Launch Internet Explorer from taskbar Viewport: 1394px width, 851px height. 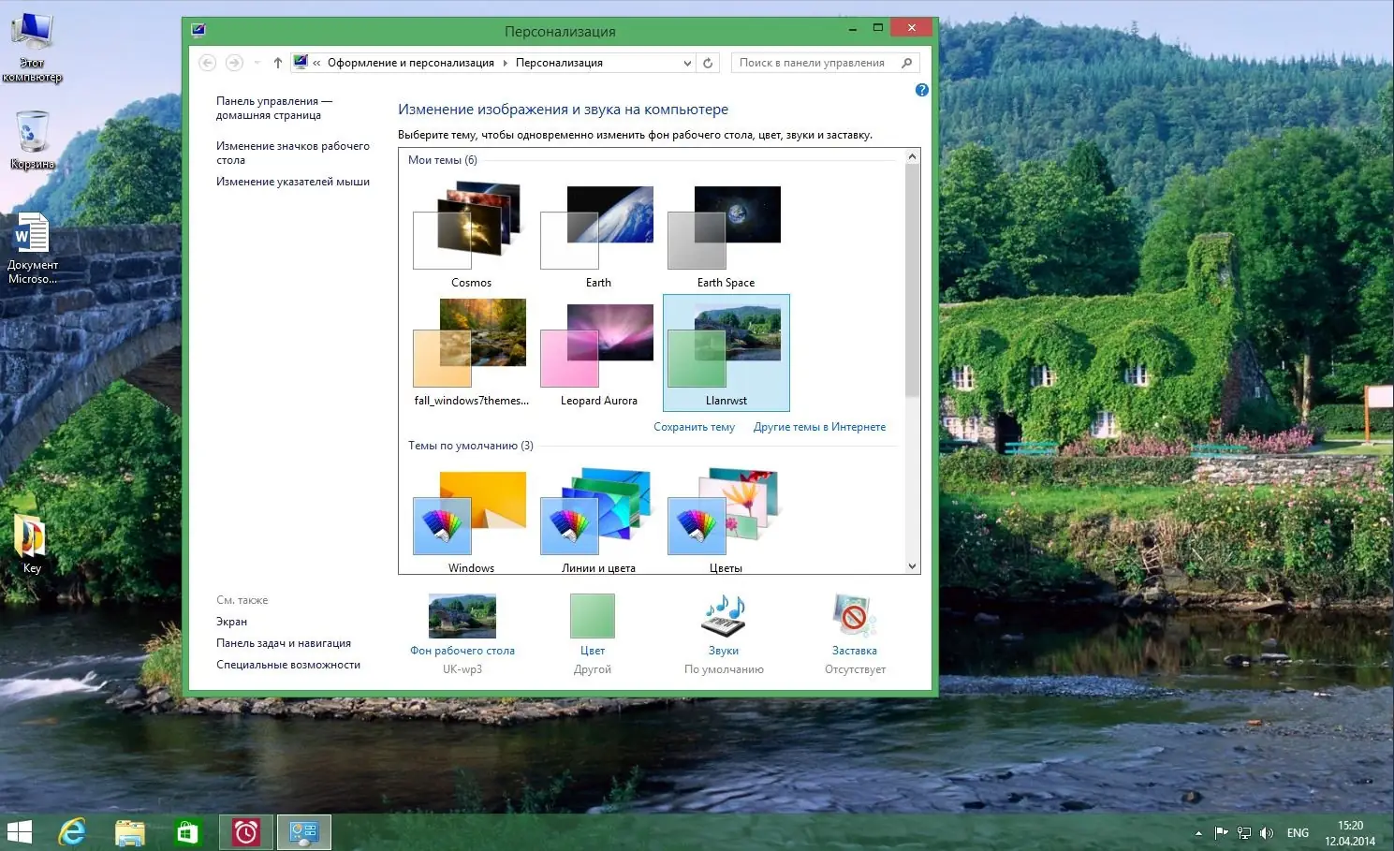[72, 832]
